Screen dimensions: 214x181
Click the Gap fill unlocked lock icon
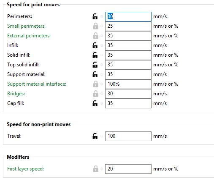coord(95,103)
